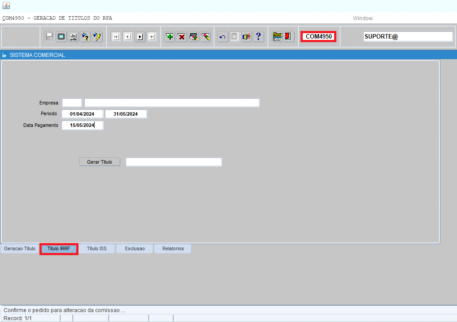Screen dimensions: 457x322
Task: Open Help with question mark icon
Action: pyautogui.click(x=258, y=37)
